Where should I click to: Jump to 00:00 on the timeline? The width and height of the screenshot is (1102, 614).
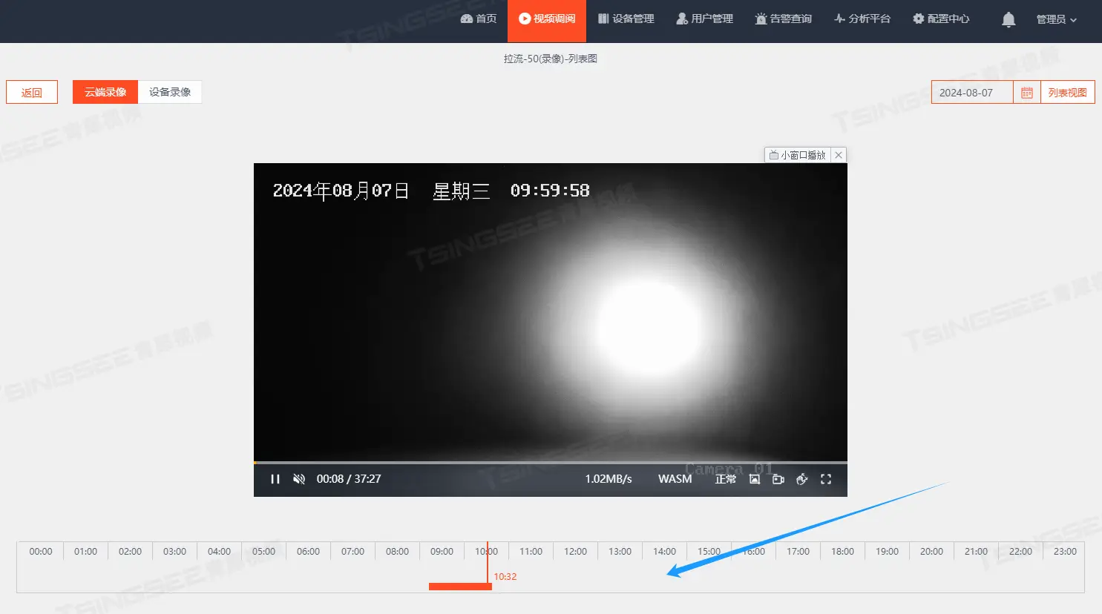point(41,552)
